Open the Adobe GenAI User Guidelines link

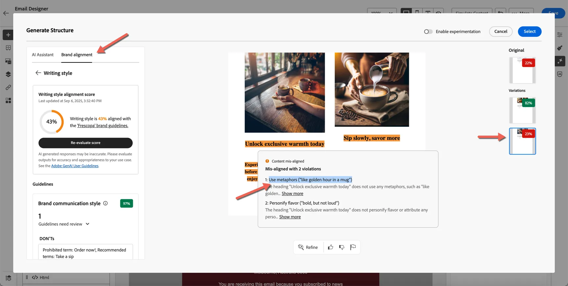click(75, 166)
